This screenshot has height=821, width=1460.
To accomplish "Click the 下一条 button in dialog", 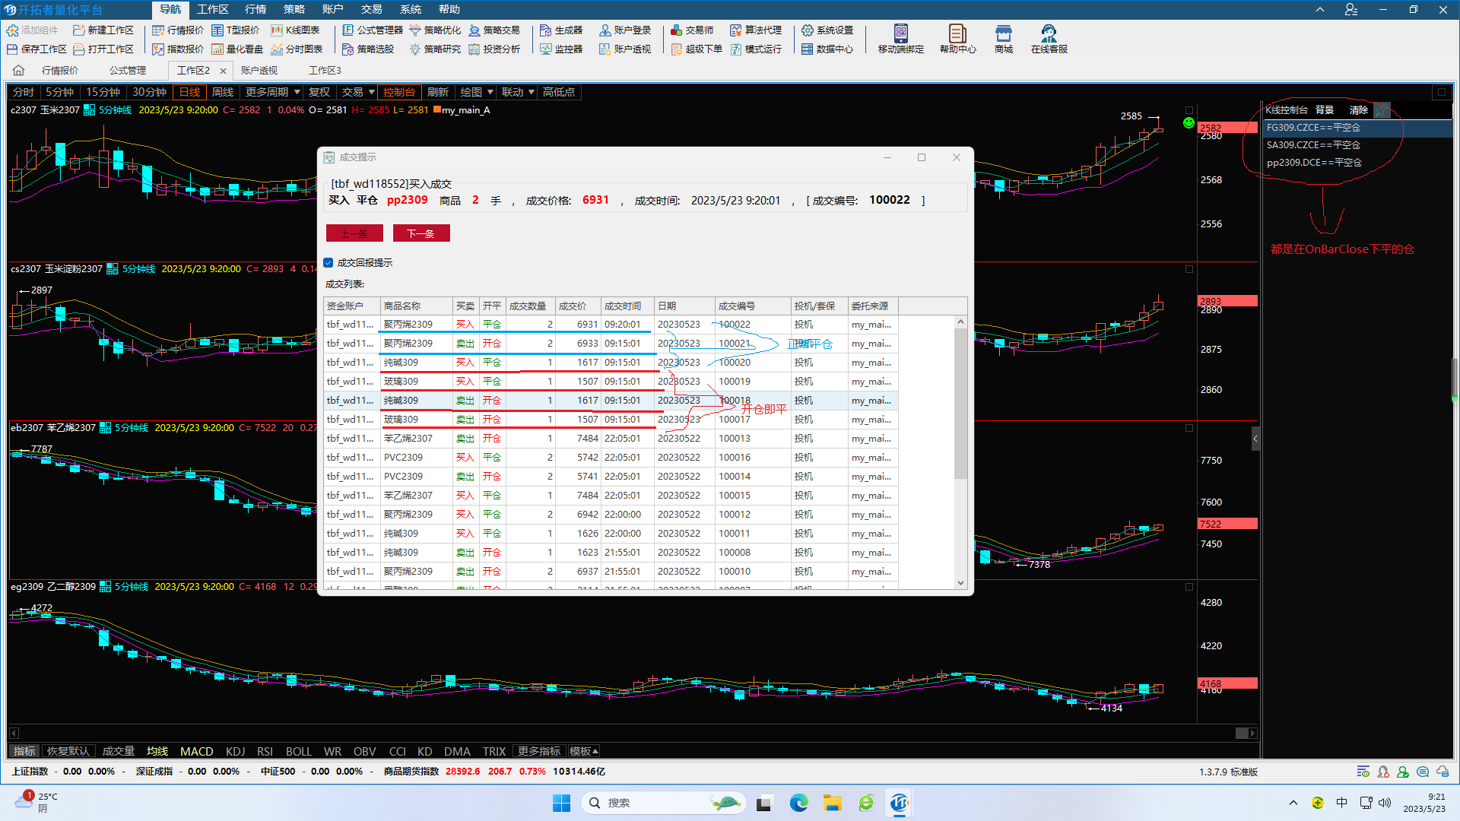I will tap(421, 233).
